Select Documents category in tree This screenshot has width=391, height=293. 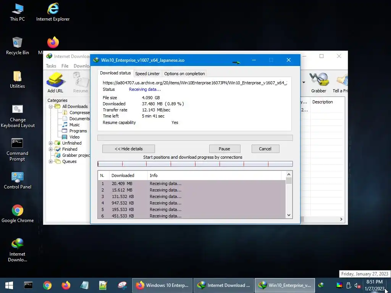(76, 119)
